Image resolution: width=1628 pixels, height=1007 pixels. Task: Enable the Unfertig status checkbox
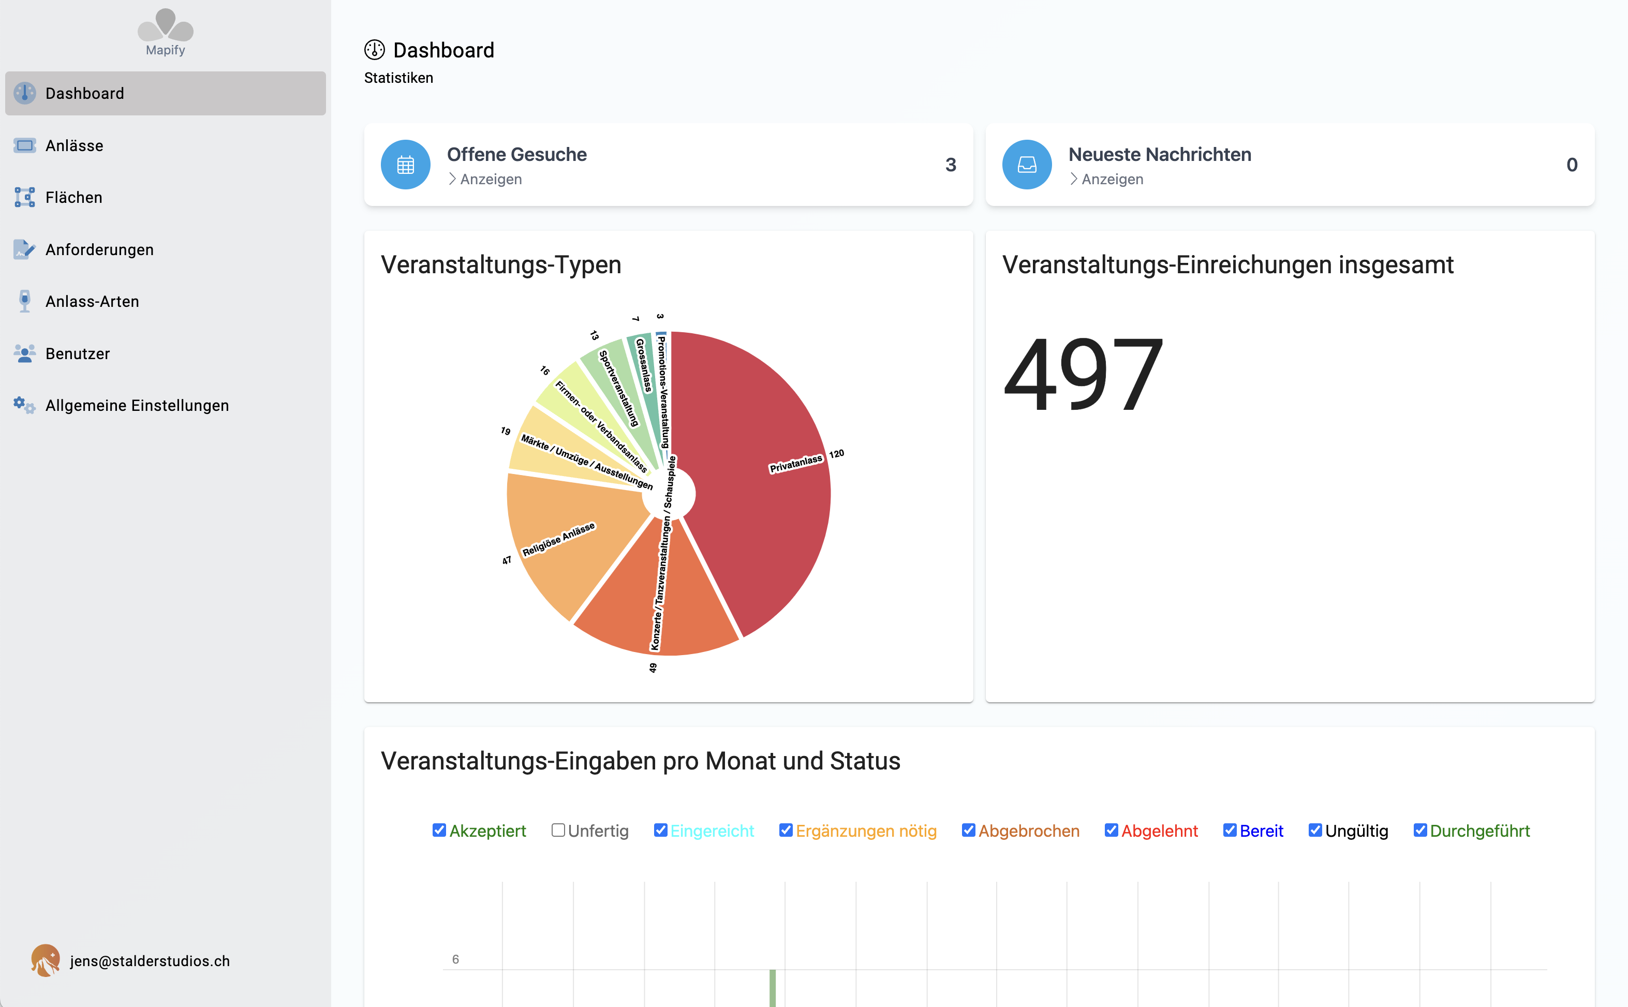(x=558, y=830)
